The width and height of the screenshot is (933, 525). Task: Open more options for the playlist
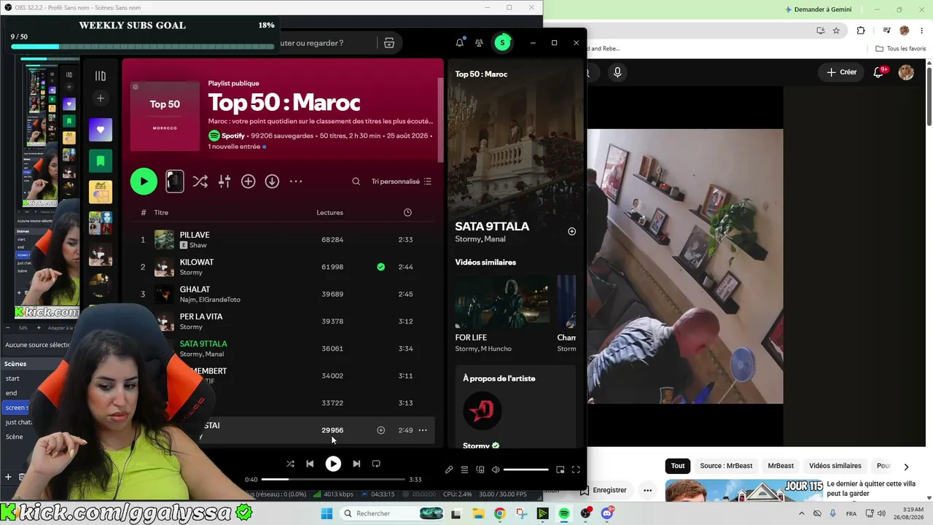(x=296, y=182)
